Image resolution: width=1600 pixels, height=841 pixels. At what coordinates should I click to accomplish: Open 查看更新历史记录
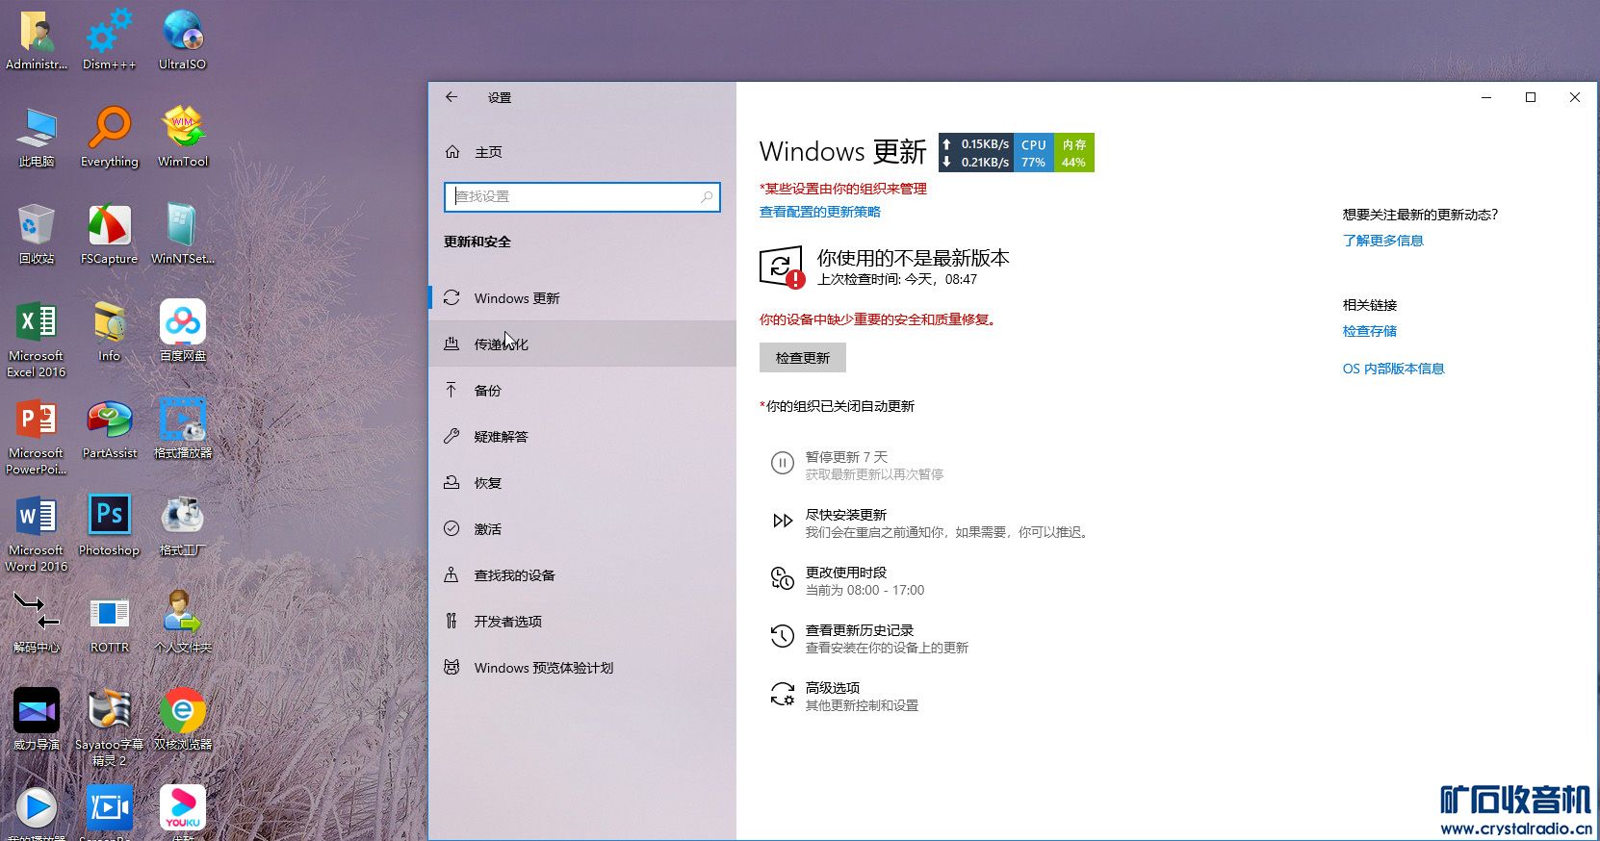(x=870, y=638)
